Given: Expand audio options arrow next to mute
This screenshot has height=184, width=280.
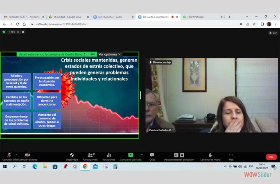Looking at the screenshot, I should 16,154.
